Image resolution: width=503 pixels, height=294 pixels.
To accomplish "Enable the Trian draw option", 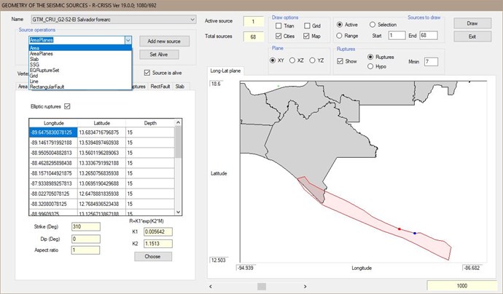I will pyautogui.click(x=278, y=25).
